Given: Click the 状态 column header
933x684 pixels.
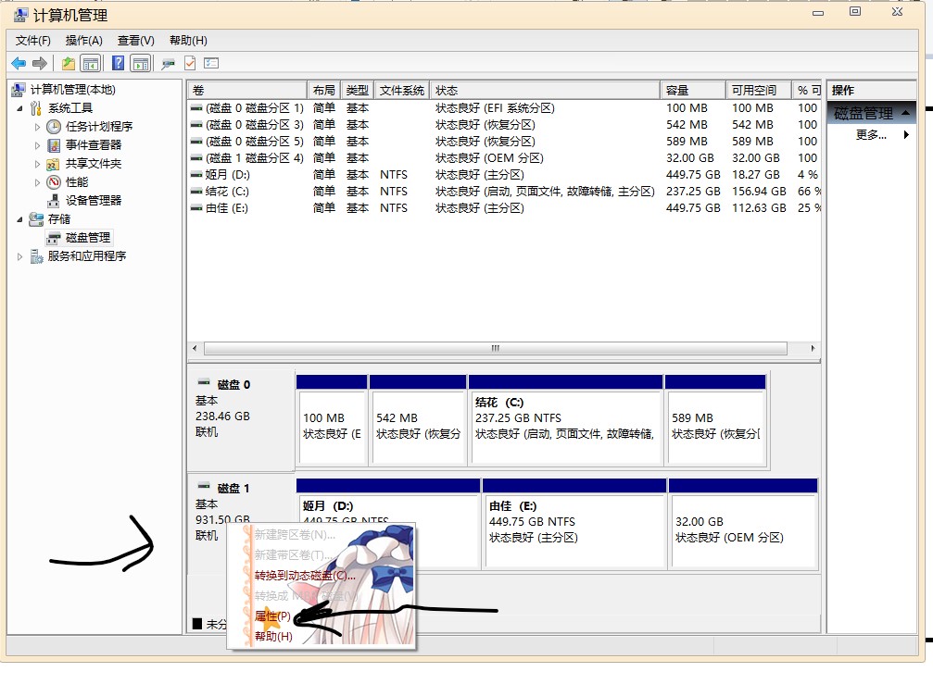Looking at the screenshot, I should tap(545, 91).
